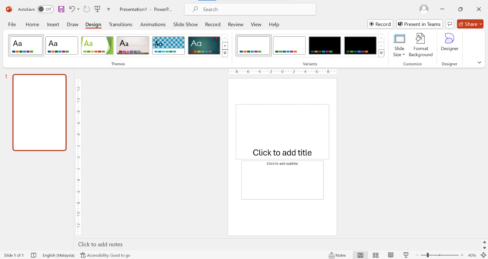
Task: Click in the Search box
Action: [250, 9]
